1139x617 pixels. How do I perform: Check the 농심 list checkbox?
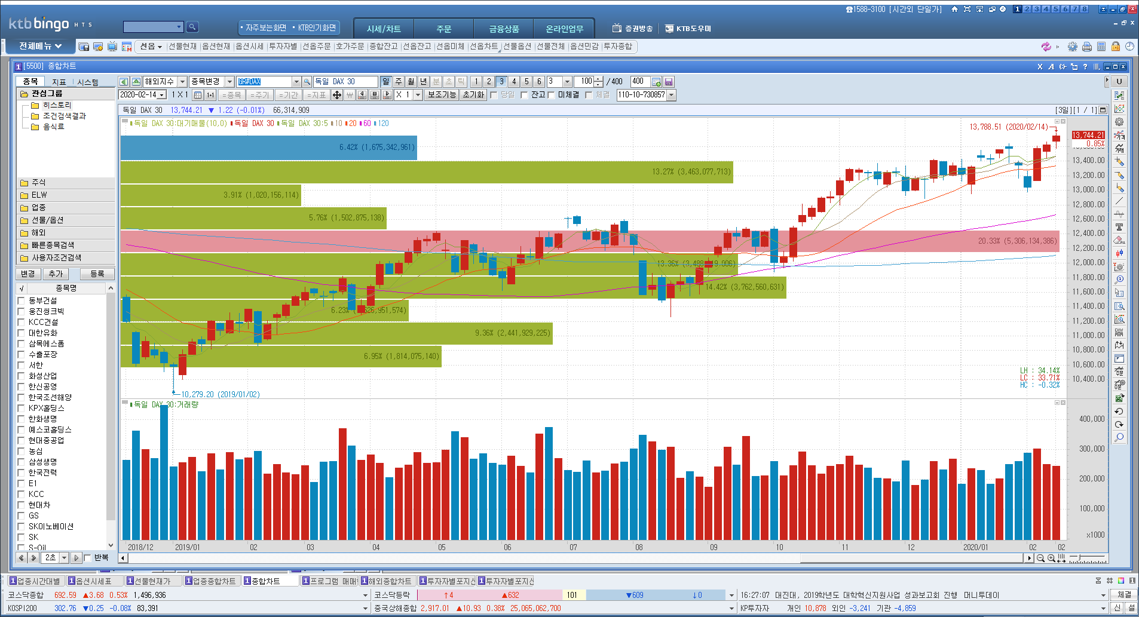pyautogui.click(x=22, y=451)
